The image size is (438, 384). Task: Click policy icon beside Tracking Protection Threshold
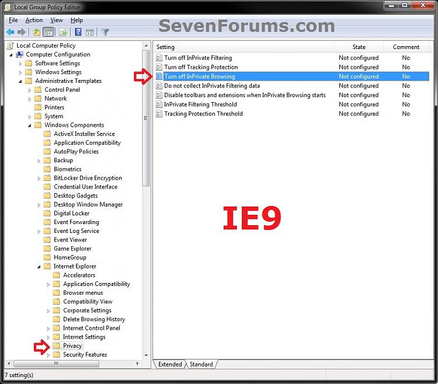[x=159, y=114]
